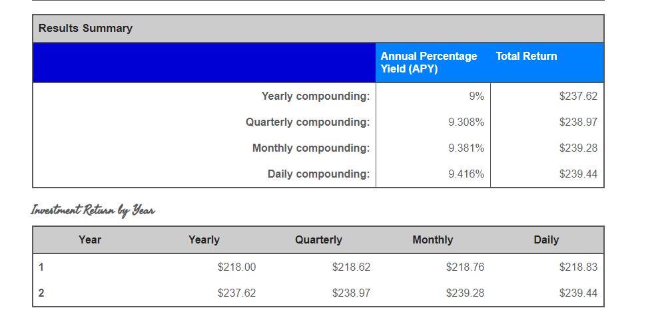
Task: Click the Total Return column header
Action: (x=526, y=57)
